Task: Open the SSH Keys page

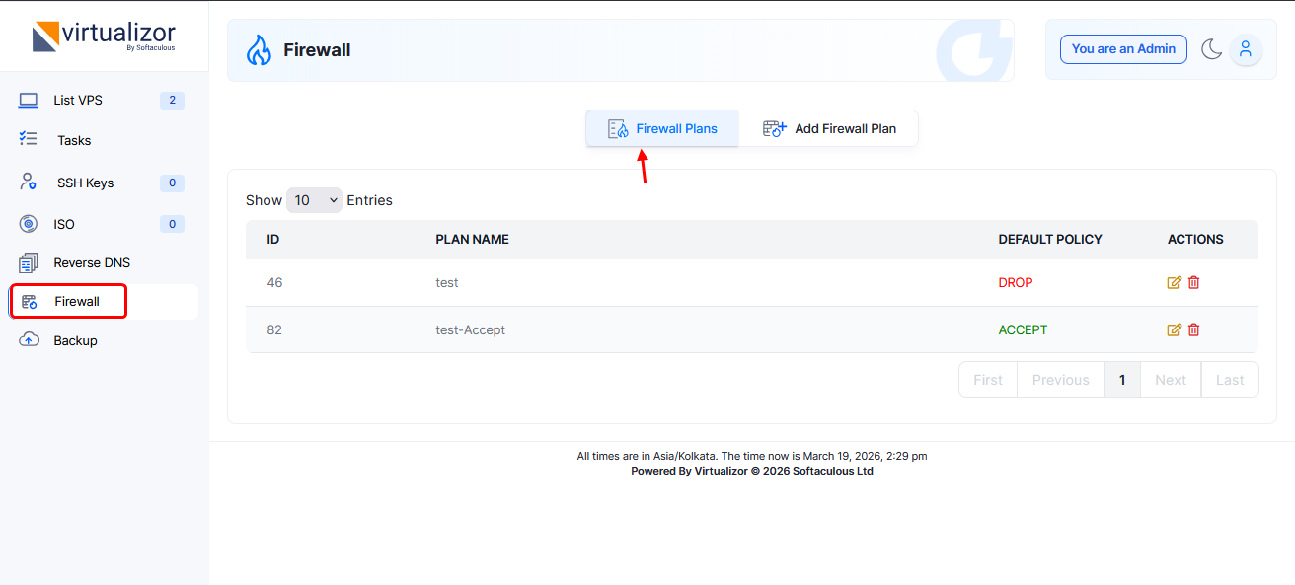Action: (x=85, y=183)
